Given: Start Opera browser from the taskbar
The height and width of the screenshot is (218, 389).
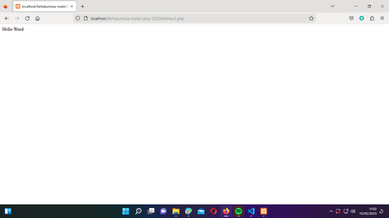Looking at the screenshot, I should tap(214, 211).
